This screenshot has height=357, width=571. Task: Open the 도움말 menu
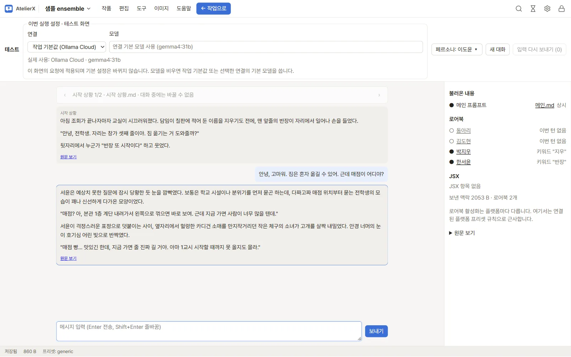(184, 9)
